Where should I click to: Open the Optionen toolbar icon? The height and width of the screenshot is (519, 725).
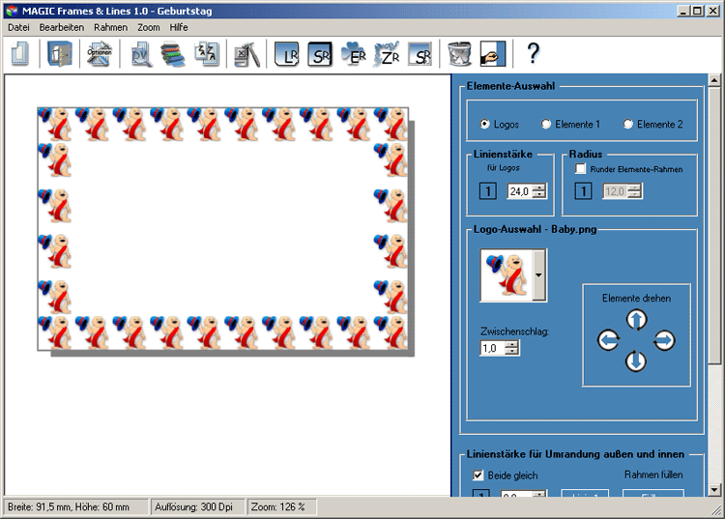point(100,54)
